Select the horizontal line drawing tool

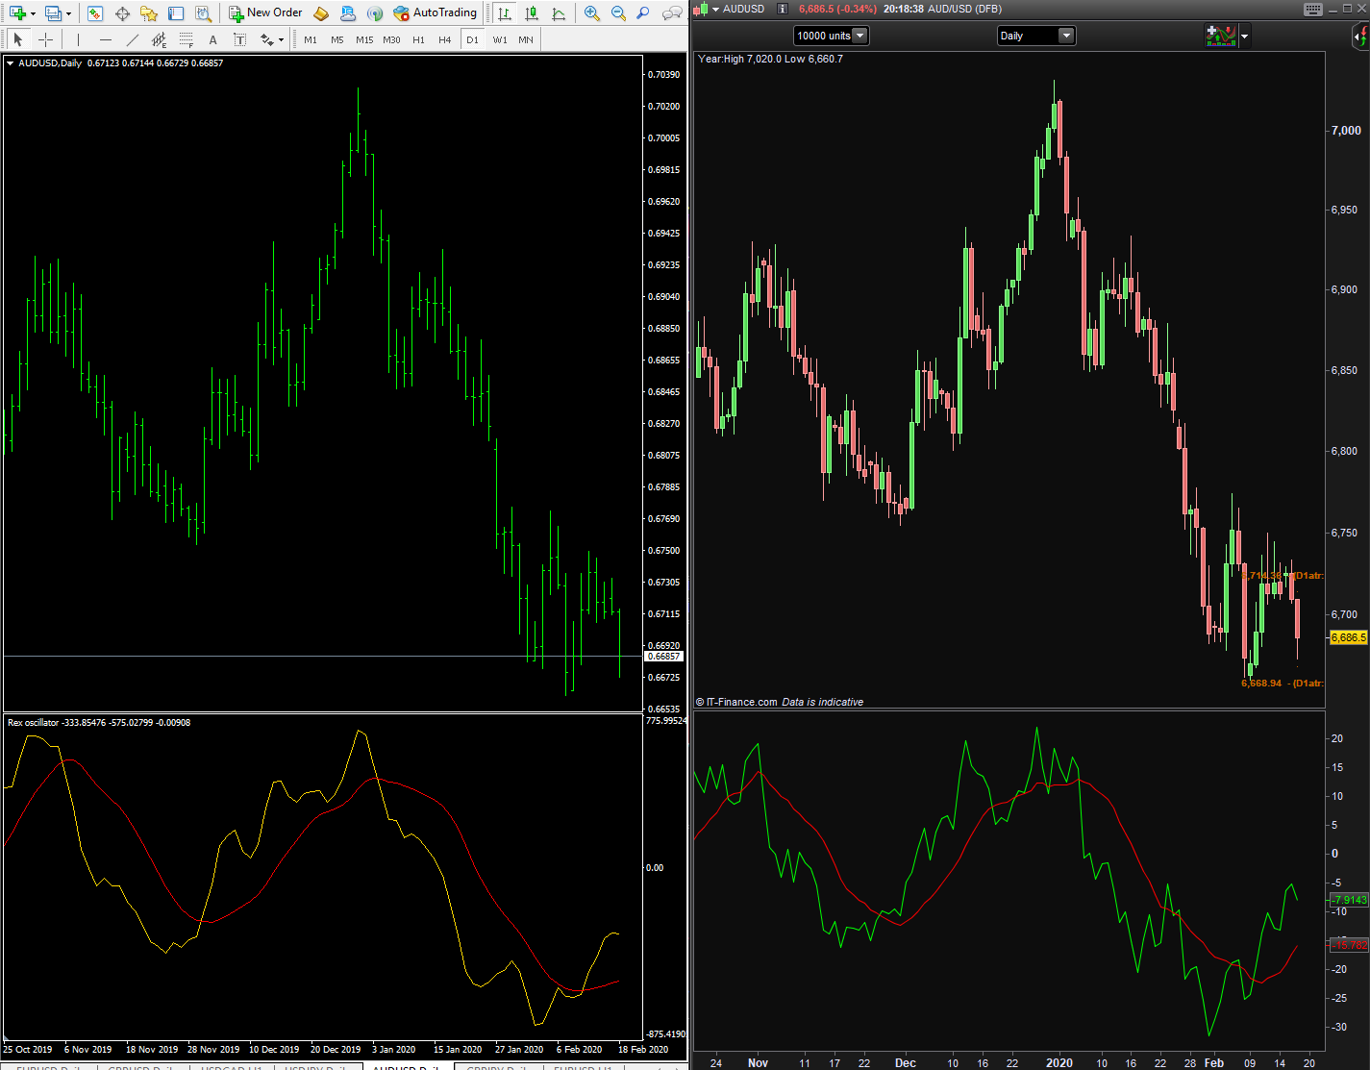click(x=106, y=39)
